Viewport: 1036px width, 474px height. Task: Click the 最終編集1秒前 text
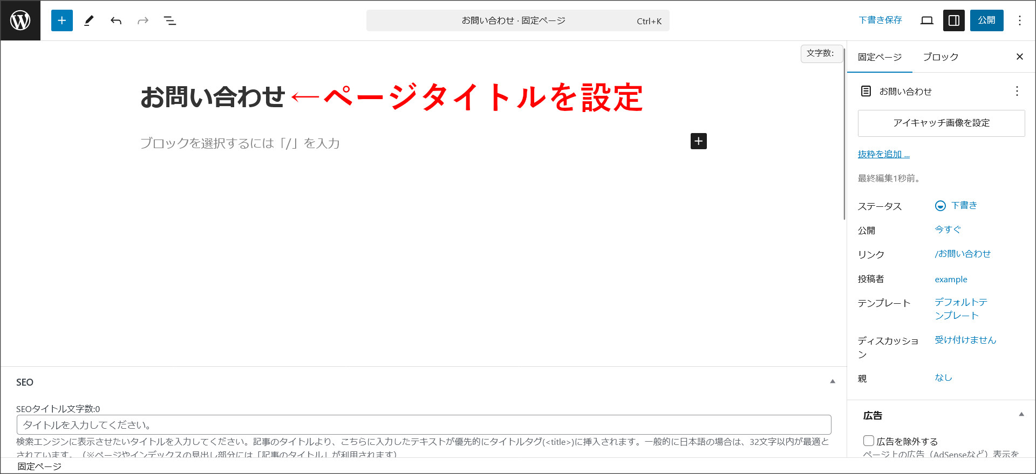pos(889,178)
